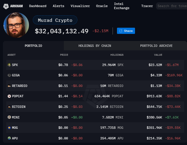Click the 197.731B MOG holdings
This screenshot has height=145, width=187.
point(112,128)
